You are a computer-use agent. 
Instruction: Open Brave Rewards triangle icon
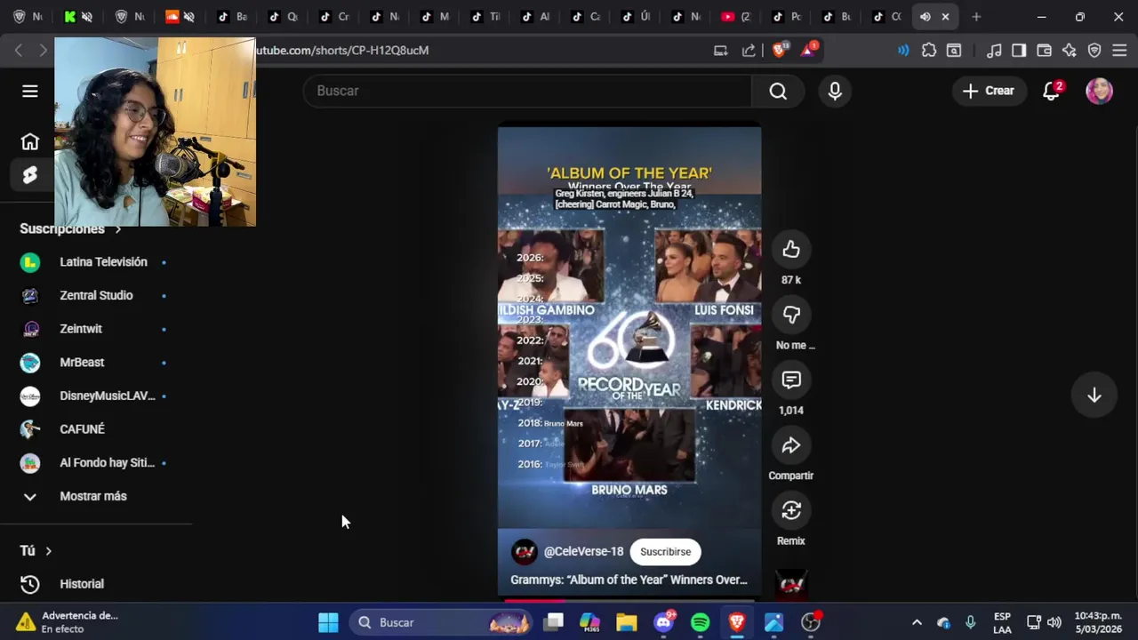tap(808, 50)
